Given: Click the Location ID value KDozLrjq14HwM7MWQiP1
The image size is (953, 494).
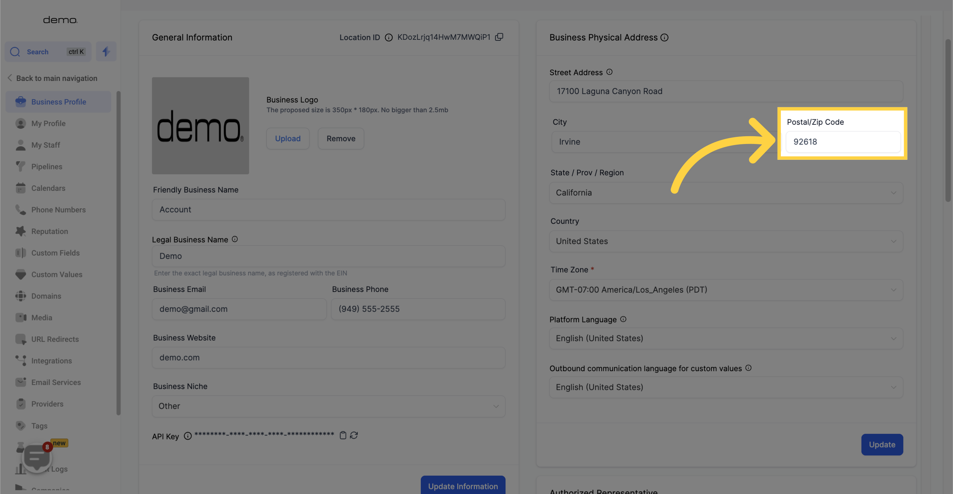Looking at the screenshot, I should 443,37.
